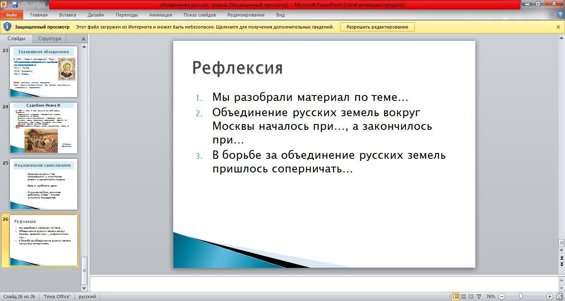
Task: Switch to Показ слайдов tab
Action: coord(200,15)
